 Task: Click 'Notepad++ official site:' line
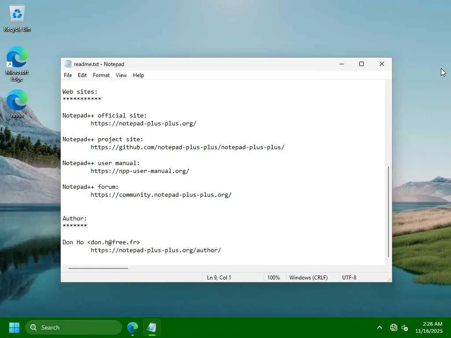click(104, 116)
